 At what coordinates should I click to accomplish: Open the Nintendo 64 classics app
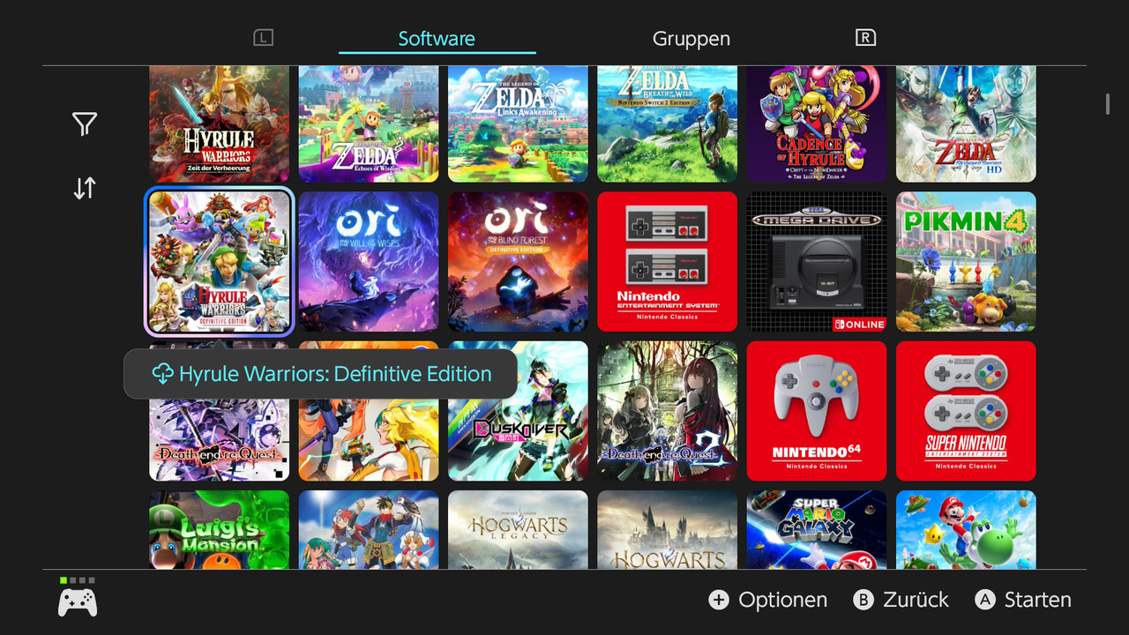pyautogui.click(x=817, y=411)
